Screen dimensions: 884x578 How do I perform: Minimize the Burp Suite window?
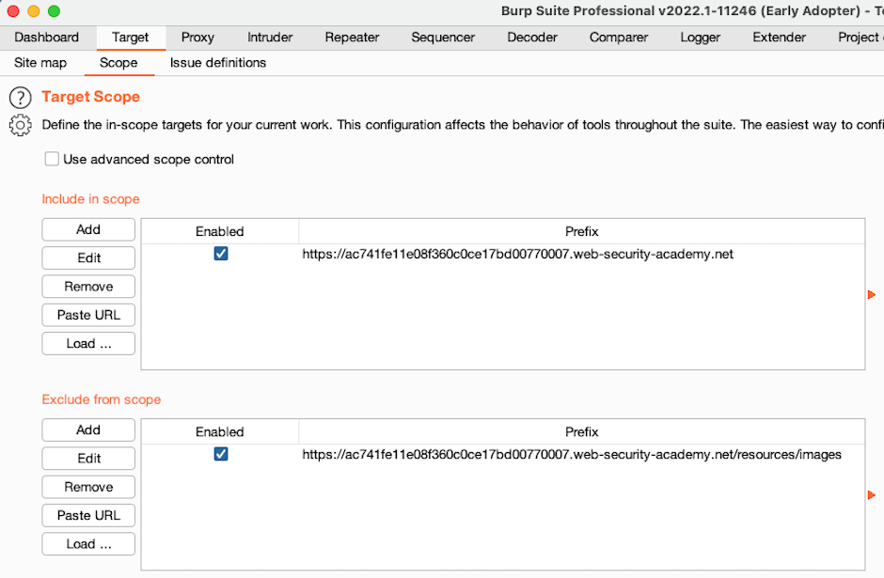34,11
